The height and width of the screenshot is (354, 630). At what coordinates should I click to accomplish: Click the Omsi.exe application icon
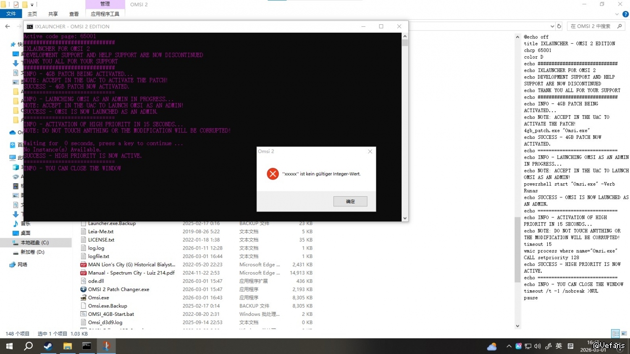(84, 298)
